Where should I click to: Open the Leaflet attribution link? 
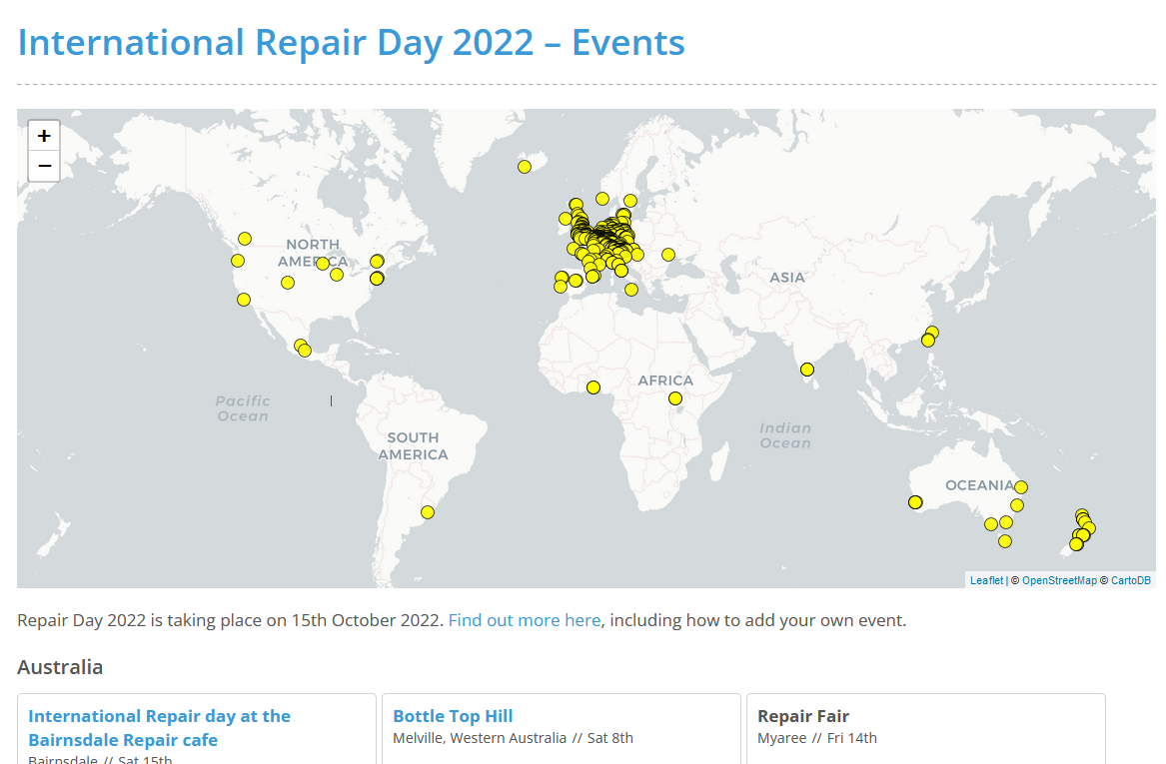986,580
